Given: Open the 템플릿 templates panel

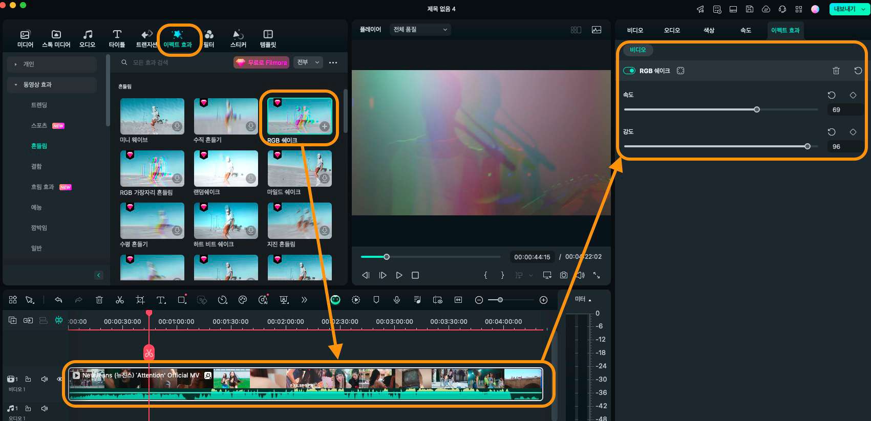Looking at the screenshot, I should click(268, 38).
